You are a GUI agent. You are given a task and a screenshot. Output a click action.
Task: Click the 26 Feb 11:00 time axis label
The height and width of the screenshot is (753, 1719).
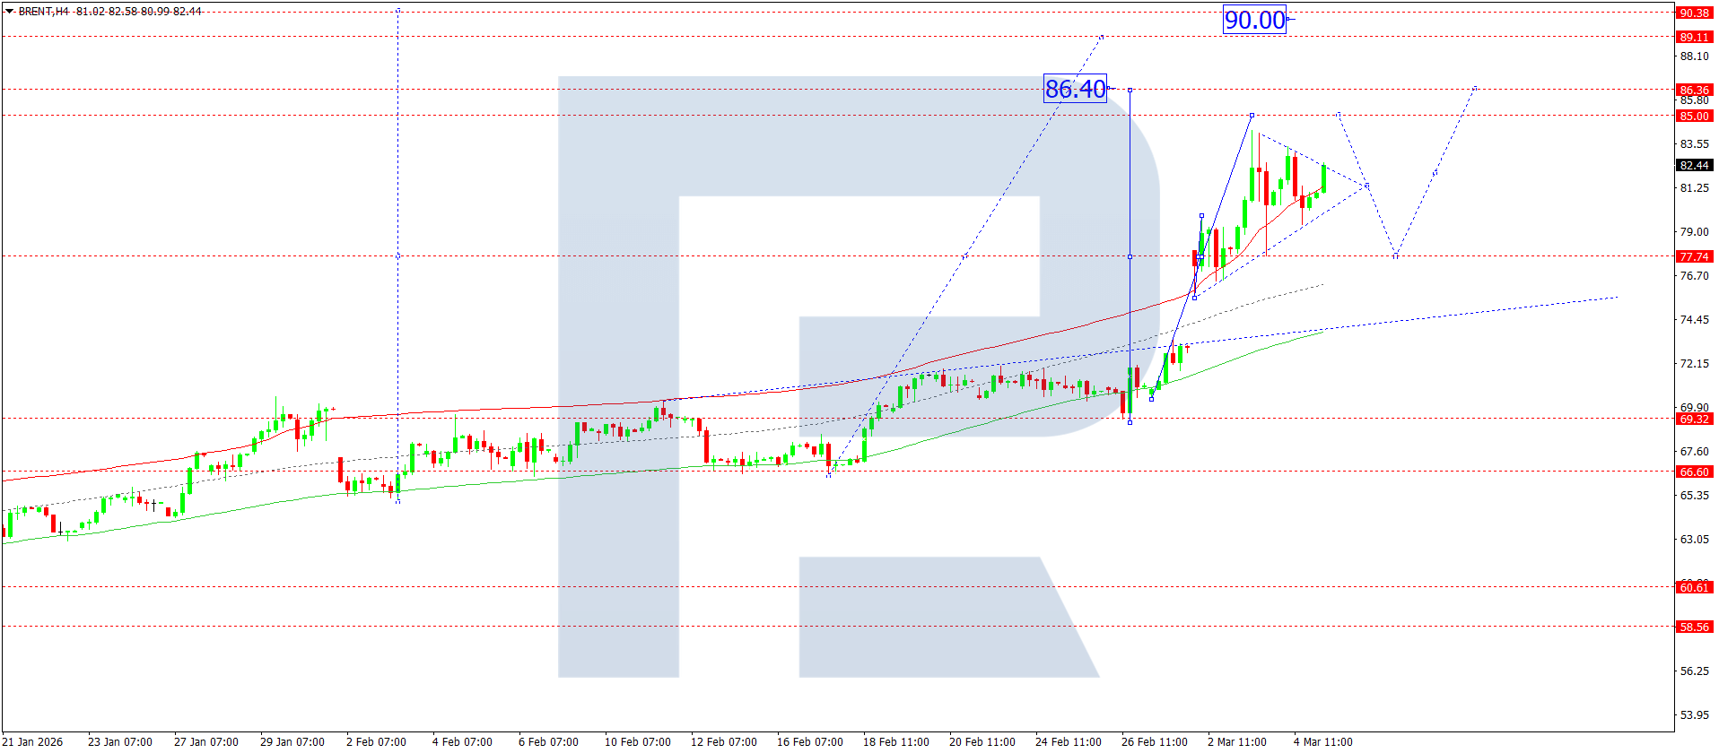1154,741
